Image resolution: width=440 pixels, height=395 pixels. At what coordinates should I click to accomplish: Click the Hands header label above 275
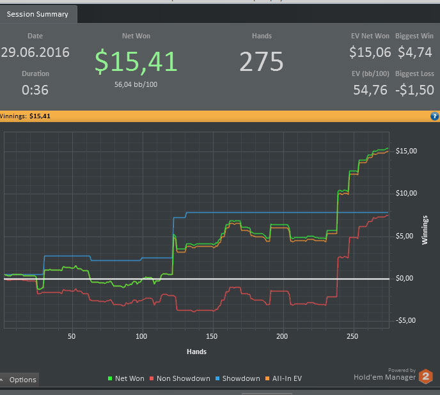click(262, 36)
